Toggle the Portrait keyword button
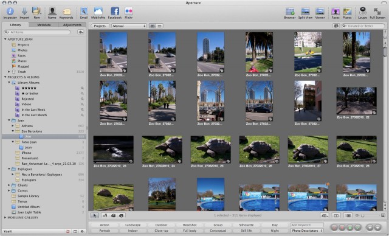Viewport: 389px width, 236px height. 105,231
